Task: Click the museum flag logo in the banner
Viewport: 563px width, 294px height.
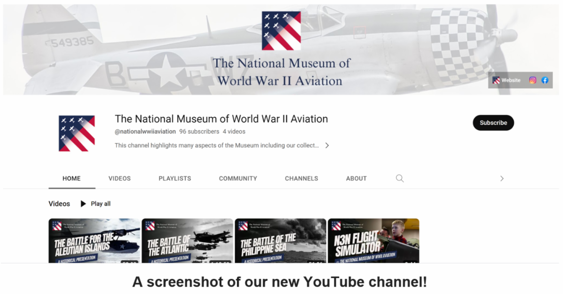Action: coord(281,31)
